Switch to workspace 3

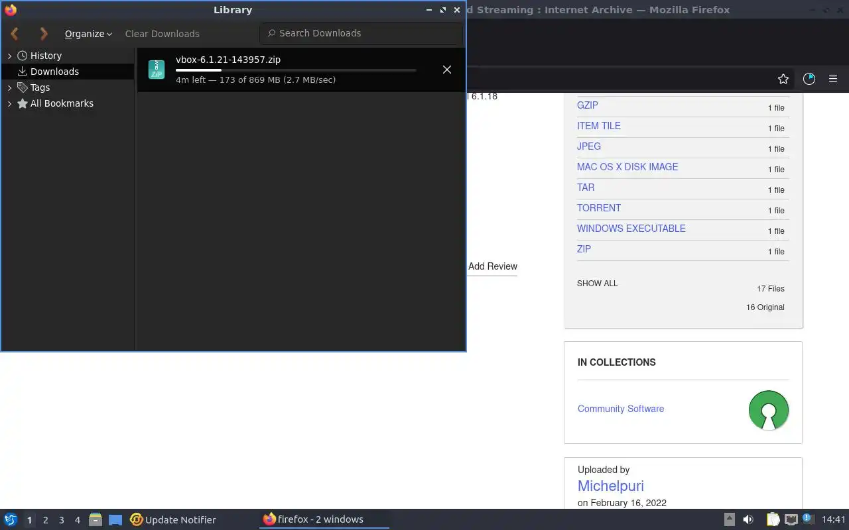tap(61, 520)
